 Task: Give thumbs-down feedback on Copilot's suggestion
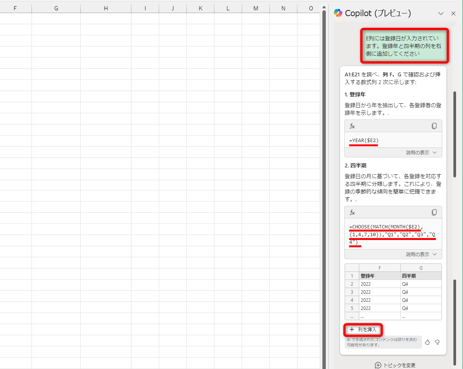tap(437, 342)
